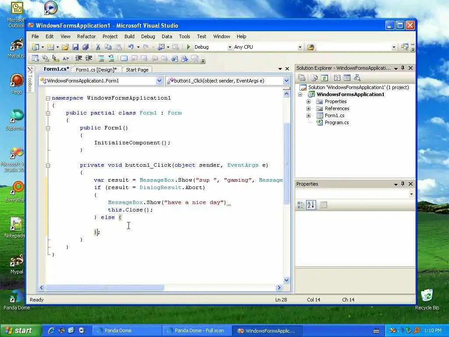Click the Copy toolbar icon
Image resolution: width=449 pixels, height=337 pixels.
point(108,47)
